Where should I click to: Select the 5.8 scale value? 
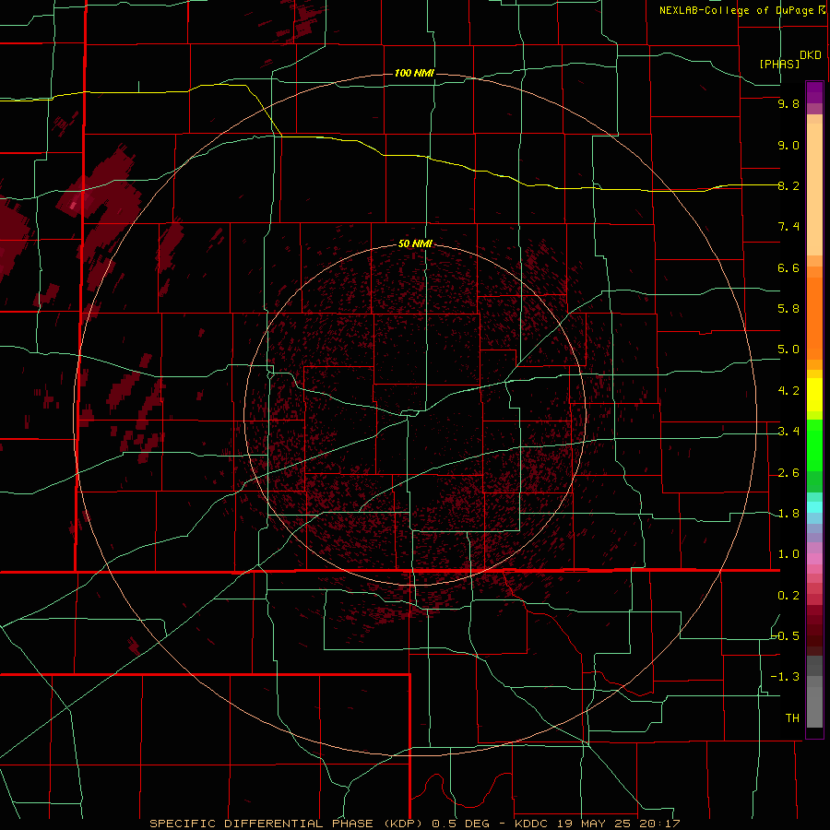[788, 309]
